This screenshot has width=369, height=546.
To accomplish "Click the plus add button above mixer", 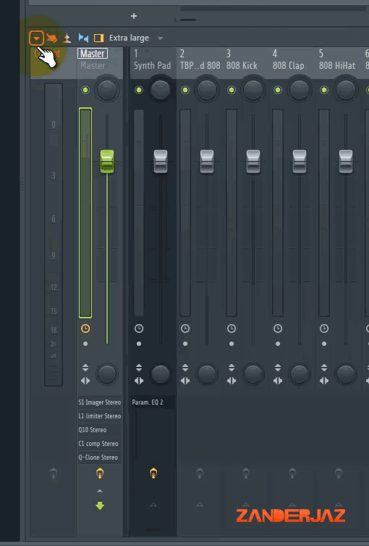I will click(134, 16).
